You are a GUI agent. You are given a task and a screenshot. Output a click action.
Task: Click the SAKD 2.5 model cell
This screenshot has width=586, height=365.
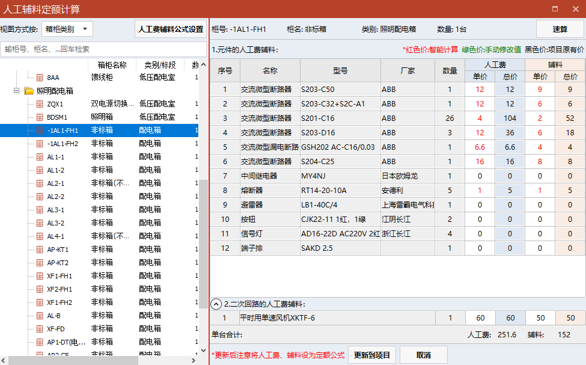[340, 248]
